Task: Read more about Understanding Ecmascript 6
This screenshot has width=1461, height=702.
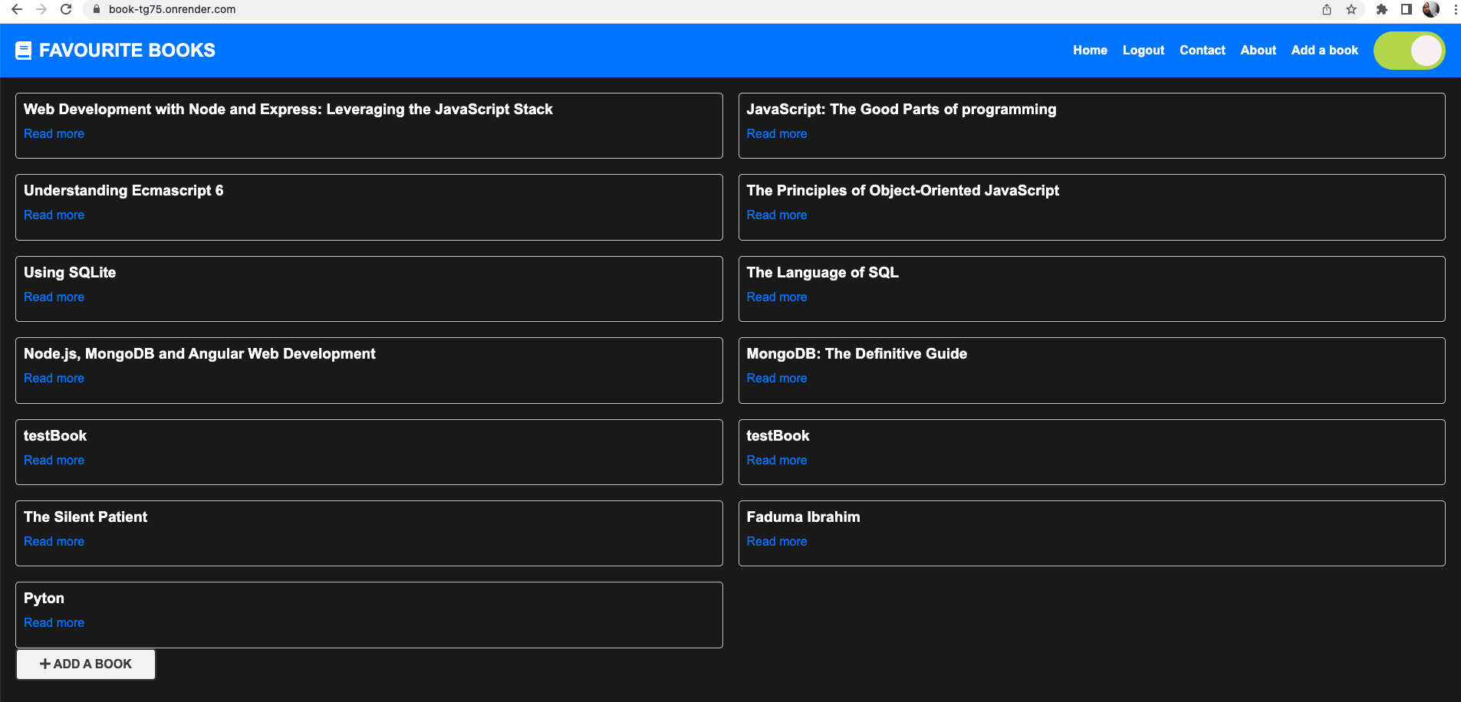Action: (54, 215)
